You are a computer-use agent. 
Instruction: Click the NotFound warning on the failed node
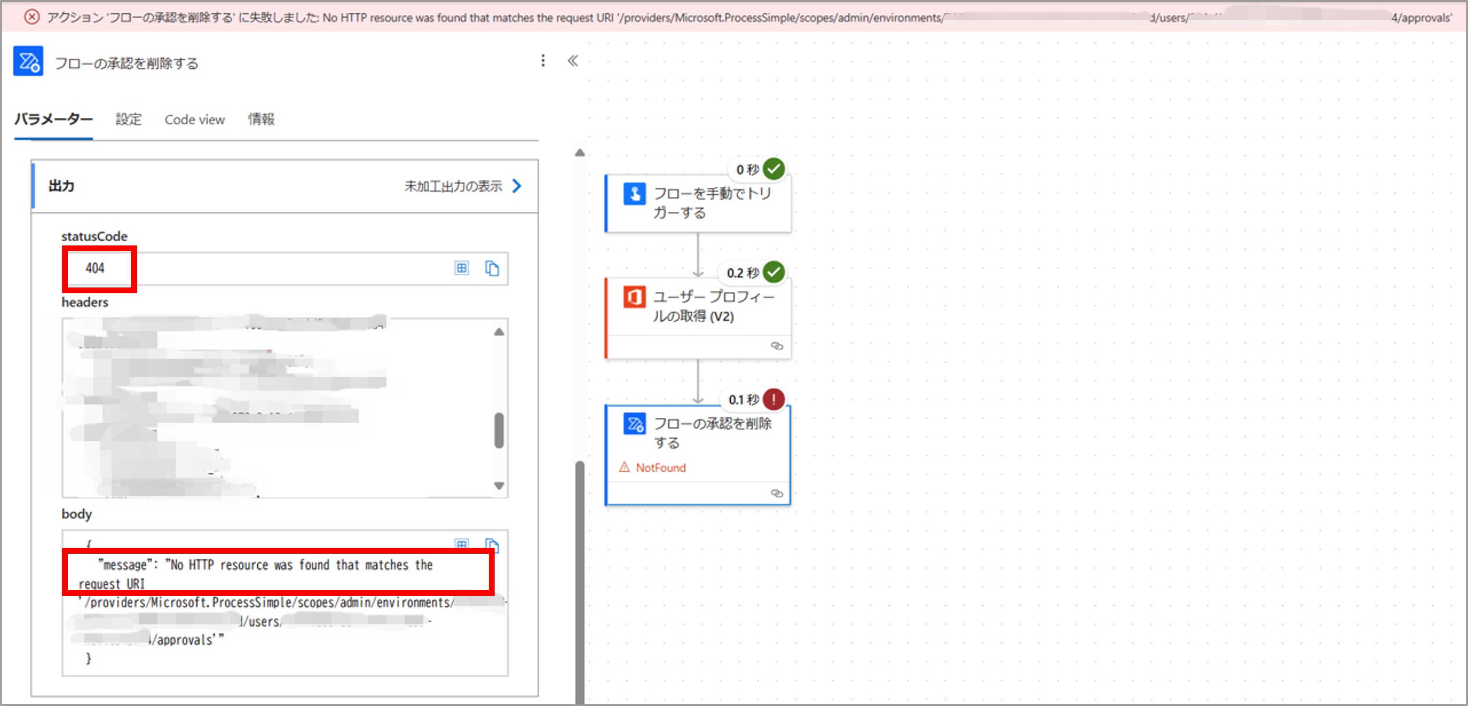click(x=660, y=468)
